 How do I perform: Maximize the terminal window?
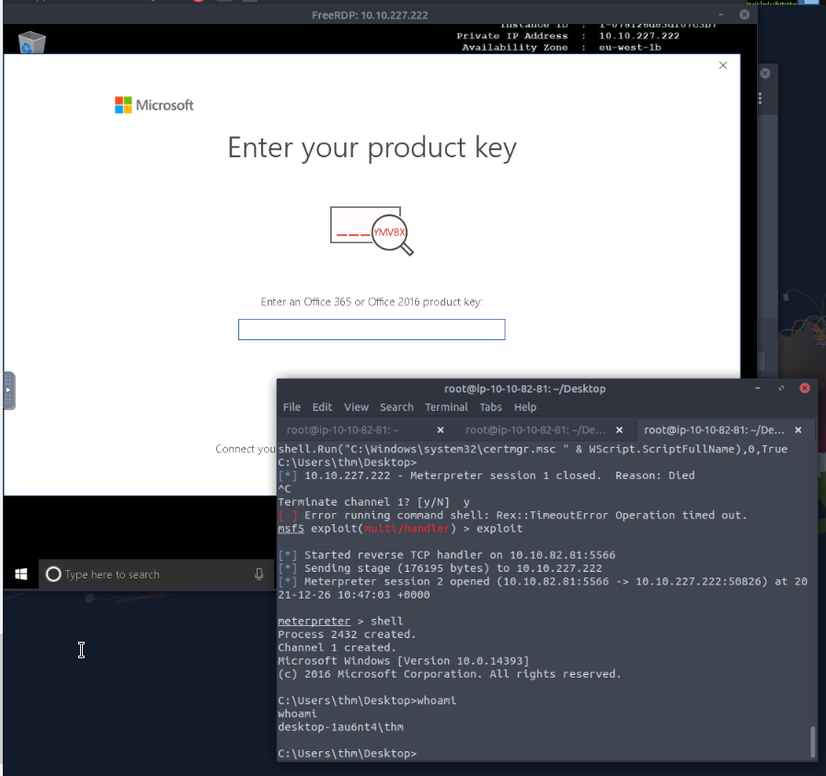tap(781, 388)
